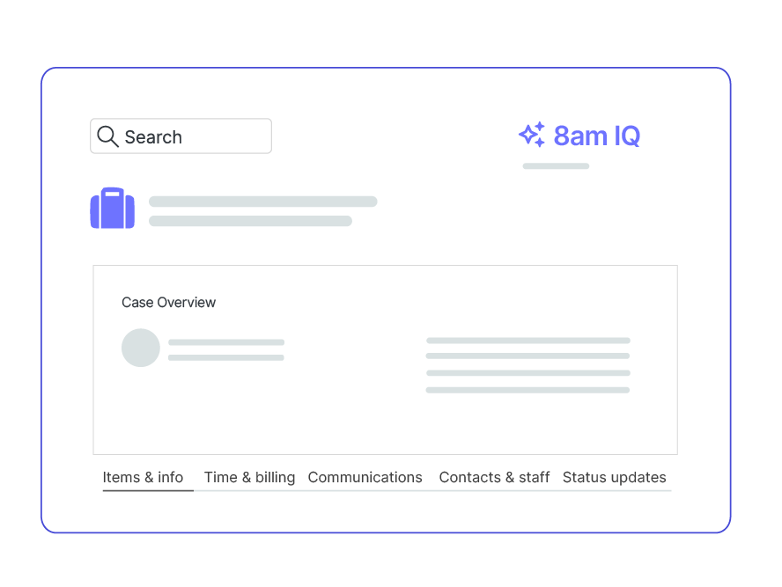View the Status updates tab
This screenshot has height=587, width=782.
pyautogui.click(x=614, y=477)
